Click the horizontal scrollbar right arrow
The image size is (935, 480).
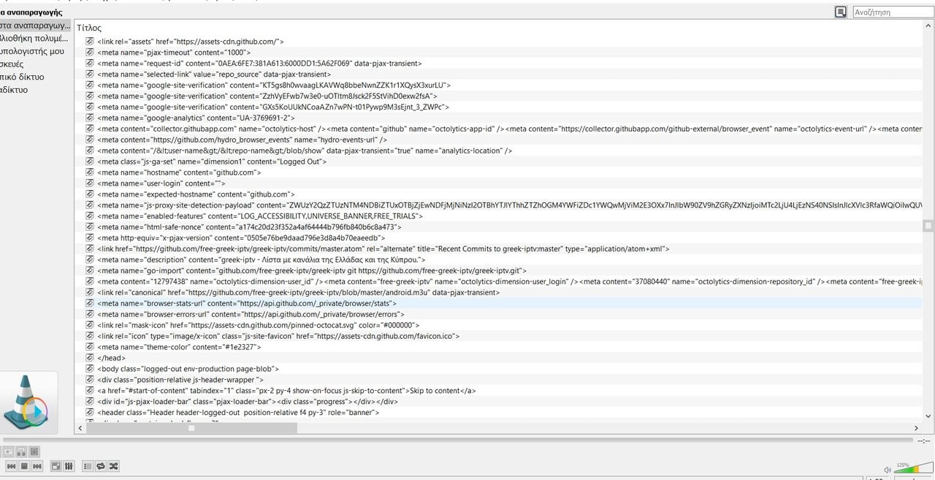[x=916, y=428]
